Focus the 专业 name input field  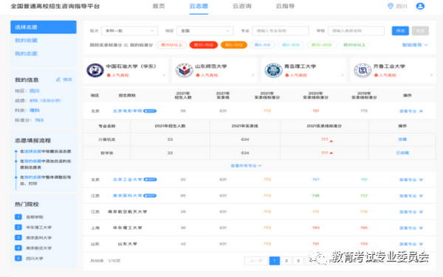(281, 31)
